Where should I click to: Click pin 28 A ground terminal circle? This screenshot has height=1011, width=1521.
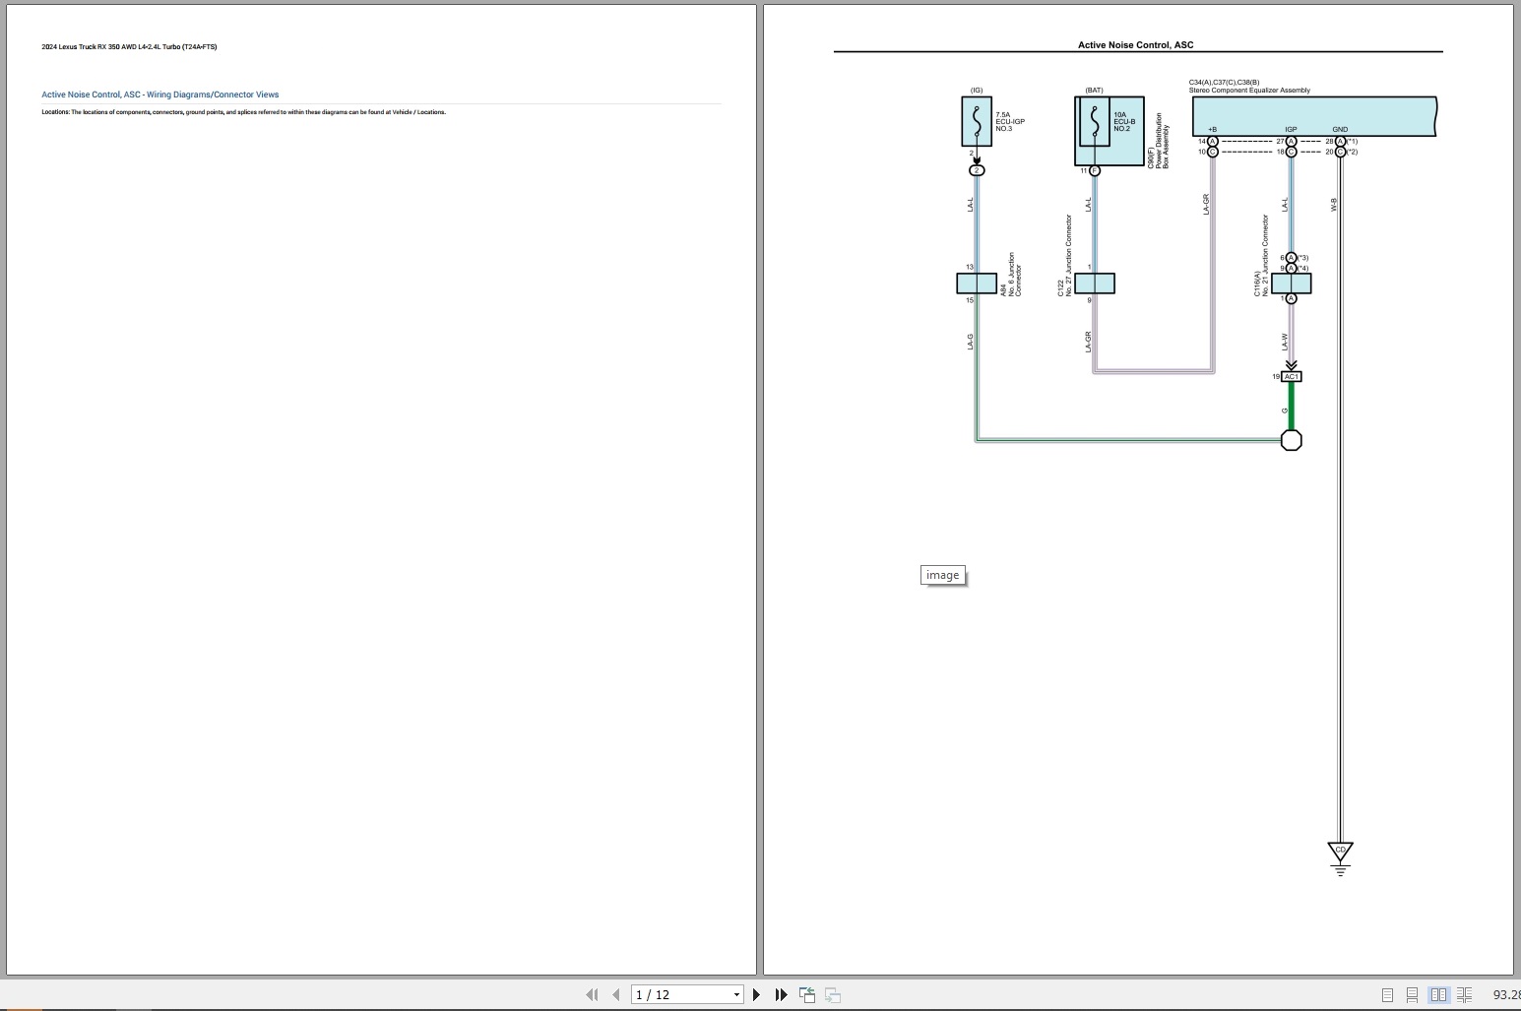coord(1340,142)
